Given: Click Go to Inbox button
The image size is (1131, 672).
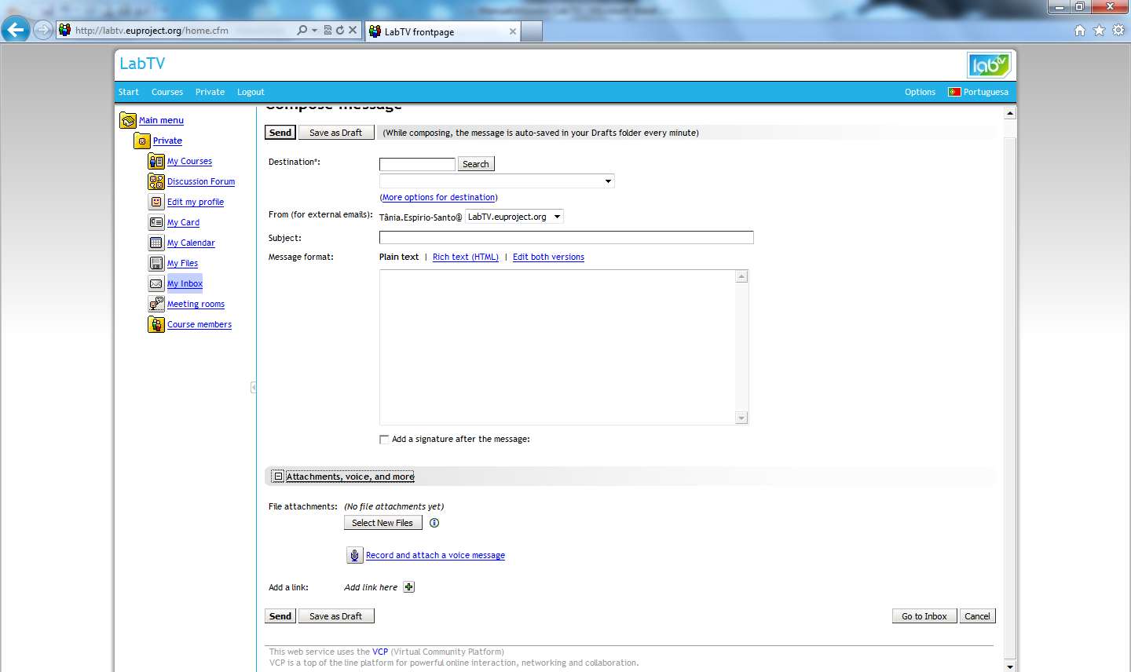Looking at the screenshot, I should 924,616.
